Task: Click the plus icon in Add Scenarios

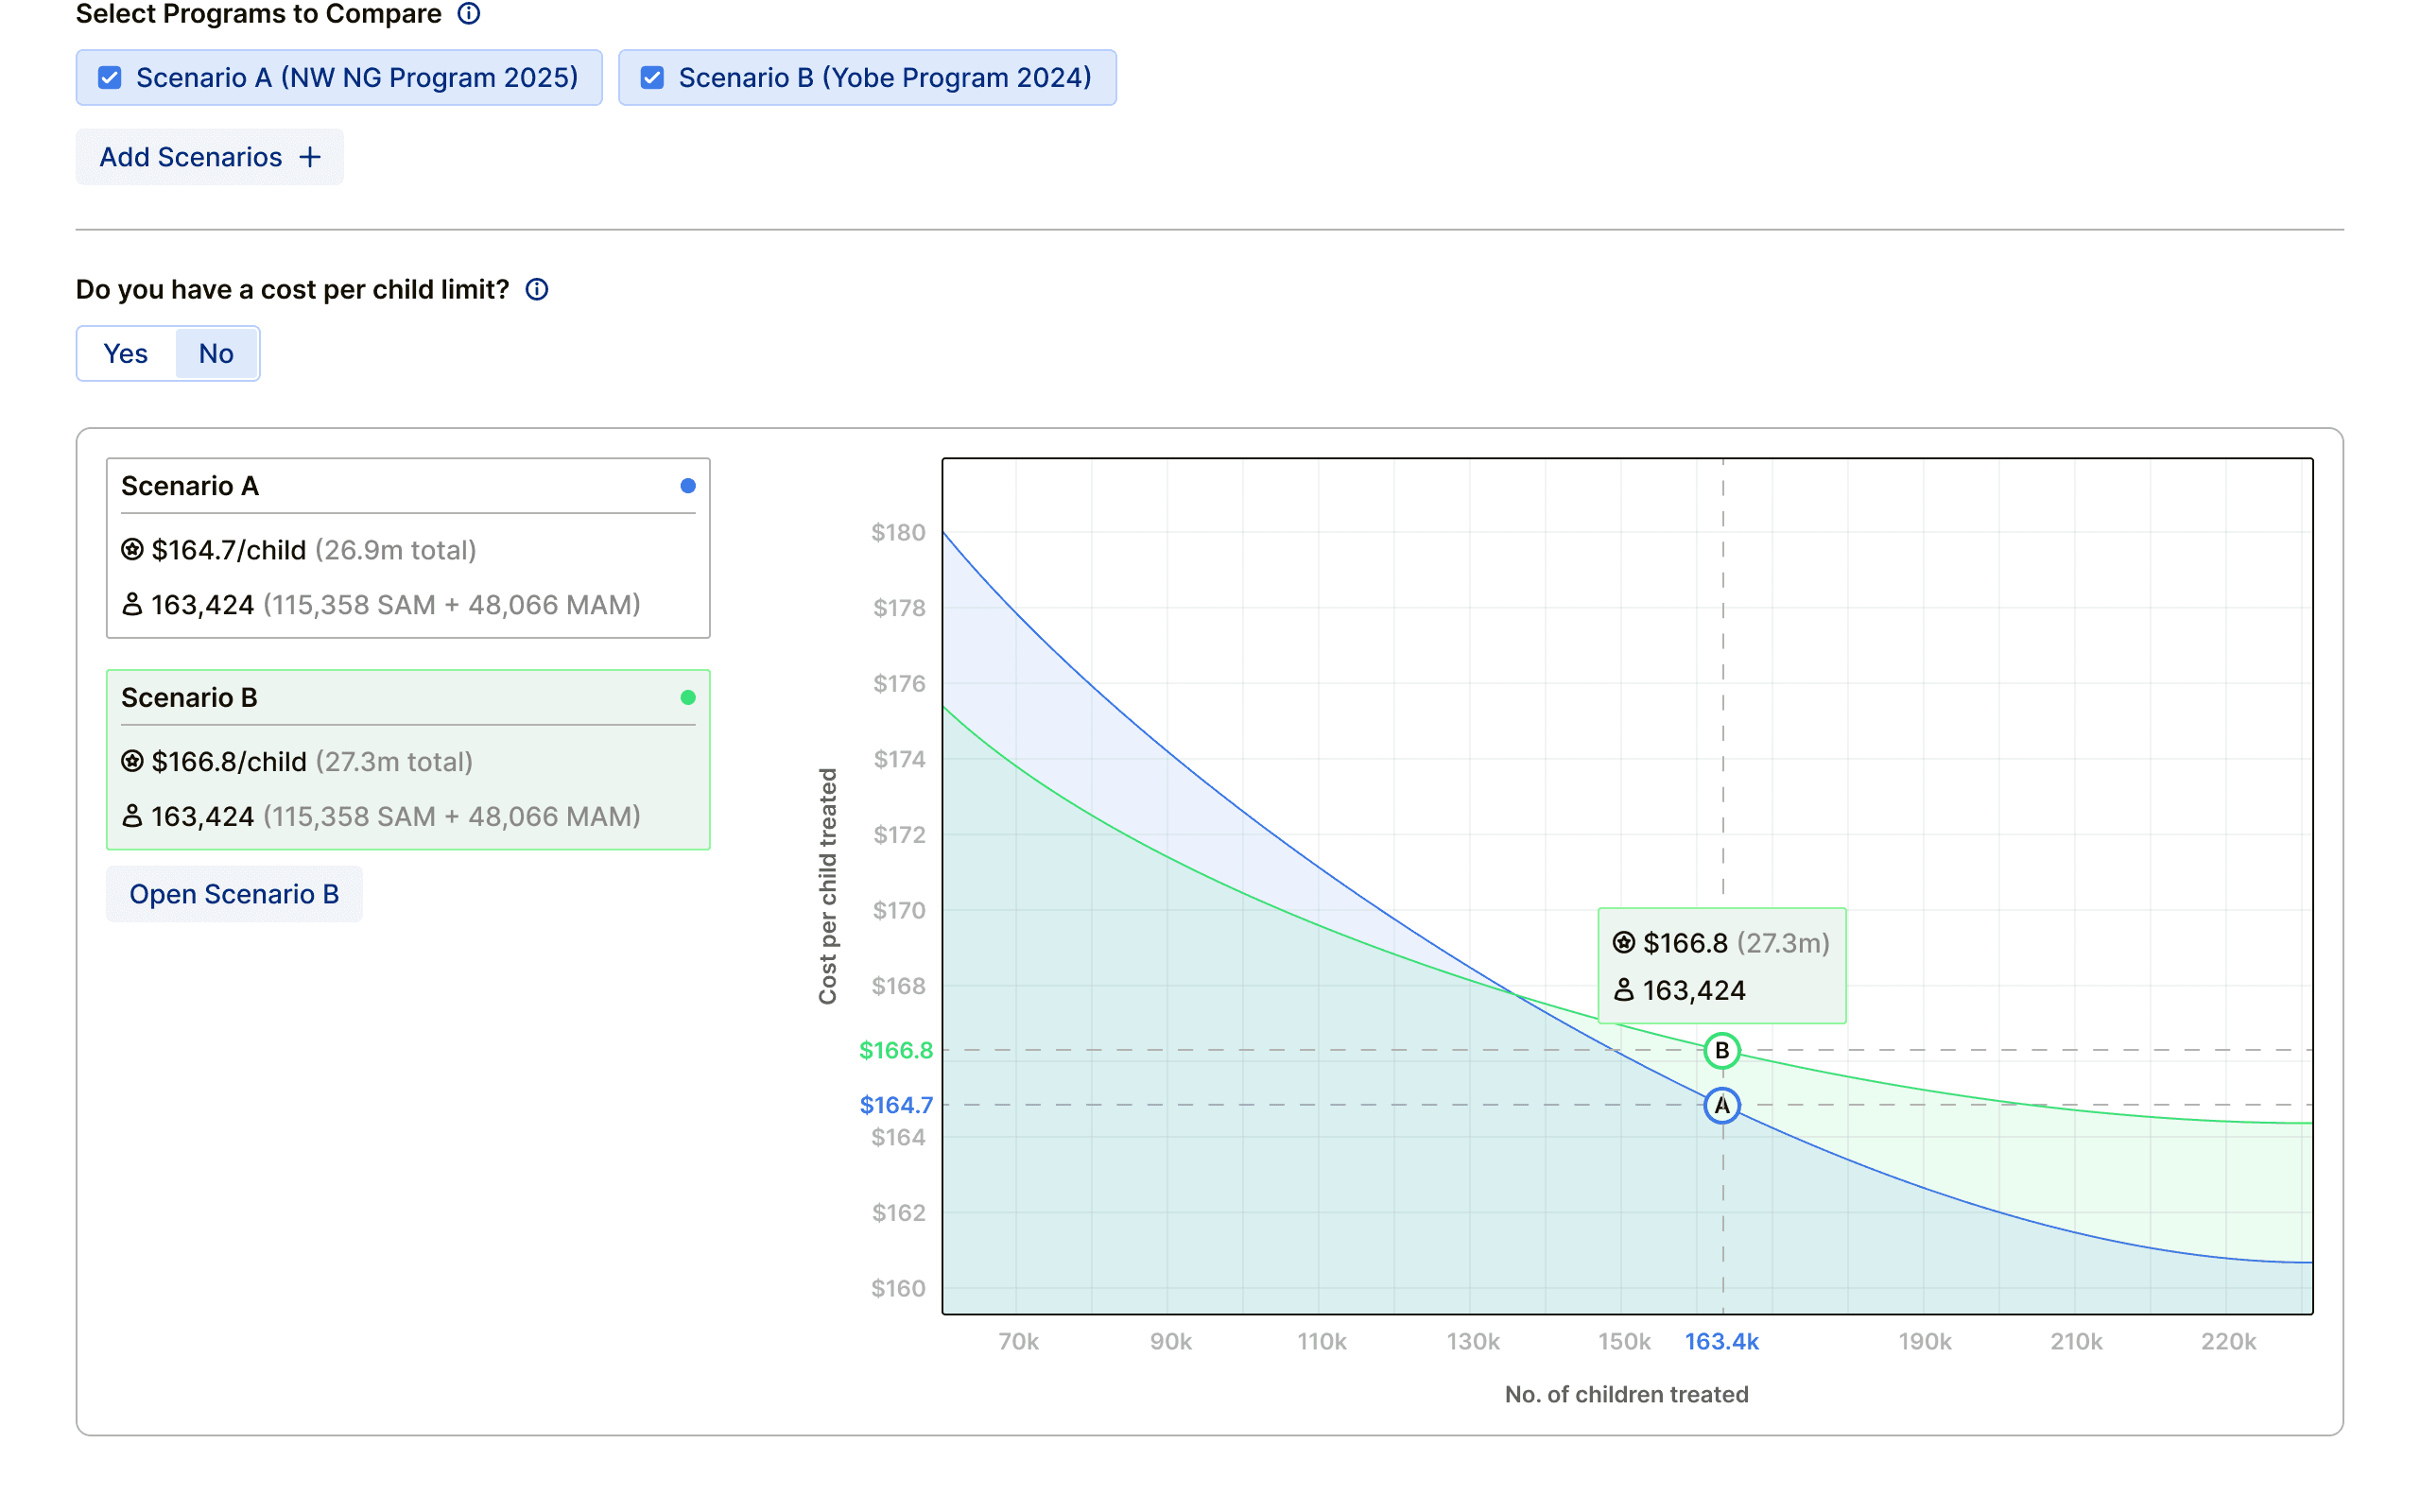Action: pyautogui.click(x=310, y=157)
